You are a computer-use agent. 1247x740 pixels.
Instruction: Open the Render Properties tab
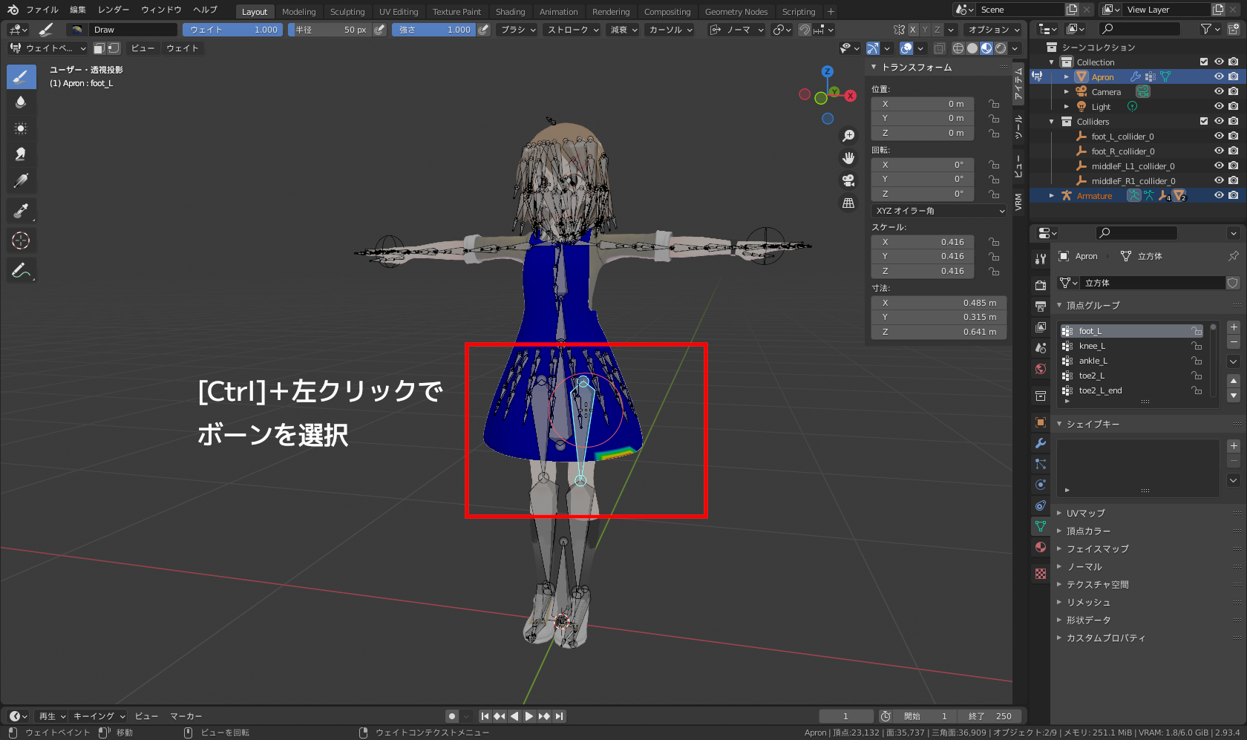[1041, 284]
